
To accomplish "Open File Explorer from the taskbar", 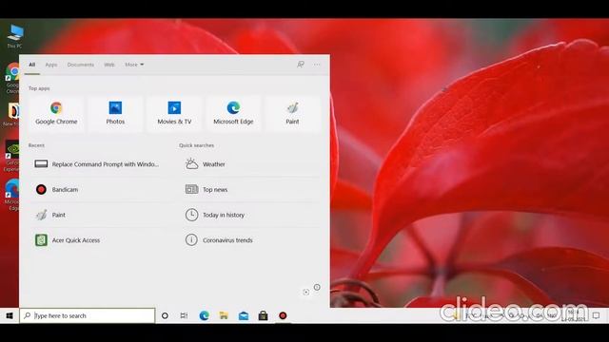I will 224,315.
